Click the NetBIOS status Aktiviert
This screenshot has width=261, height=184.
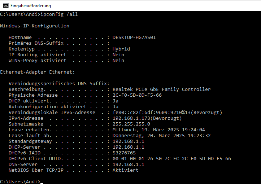coord(126,170)
